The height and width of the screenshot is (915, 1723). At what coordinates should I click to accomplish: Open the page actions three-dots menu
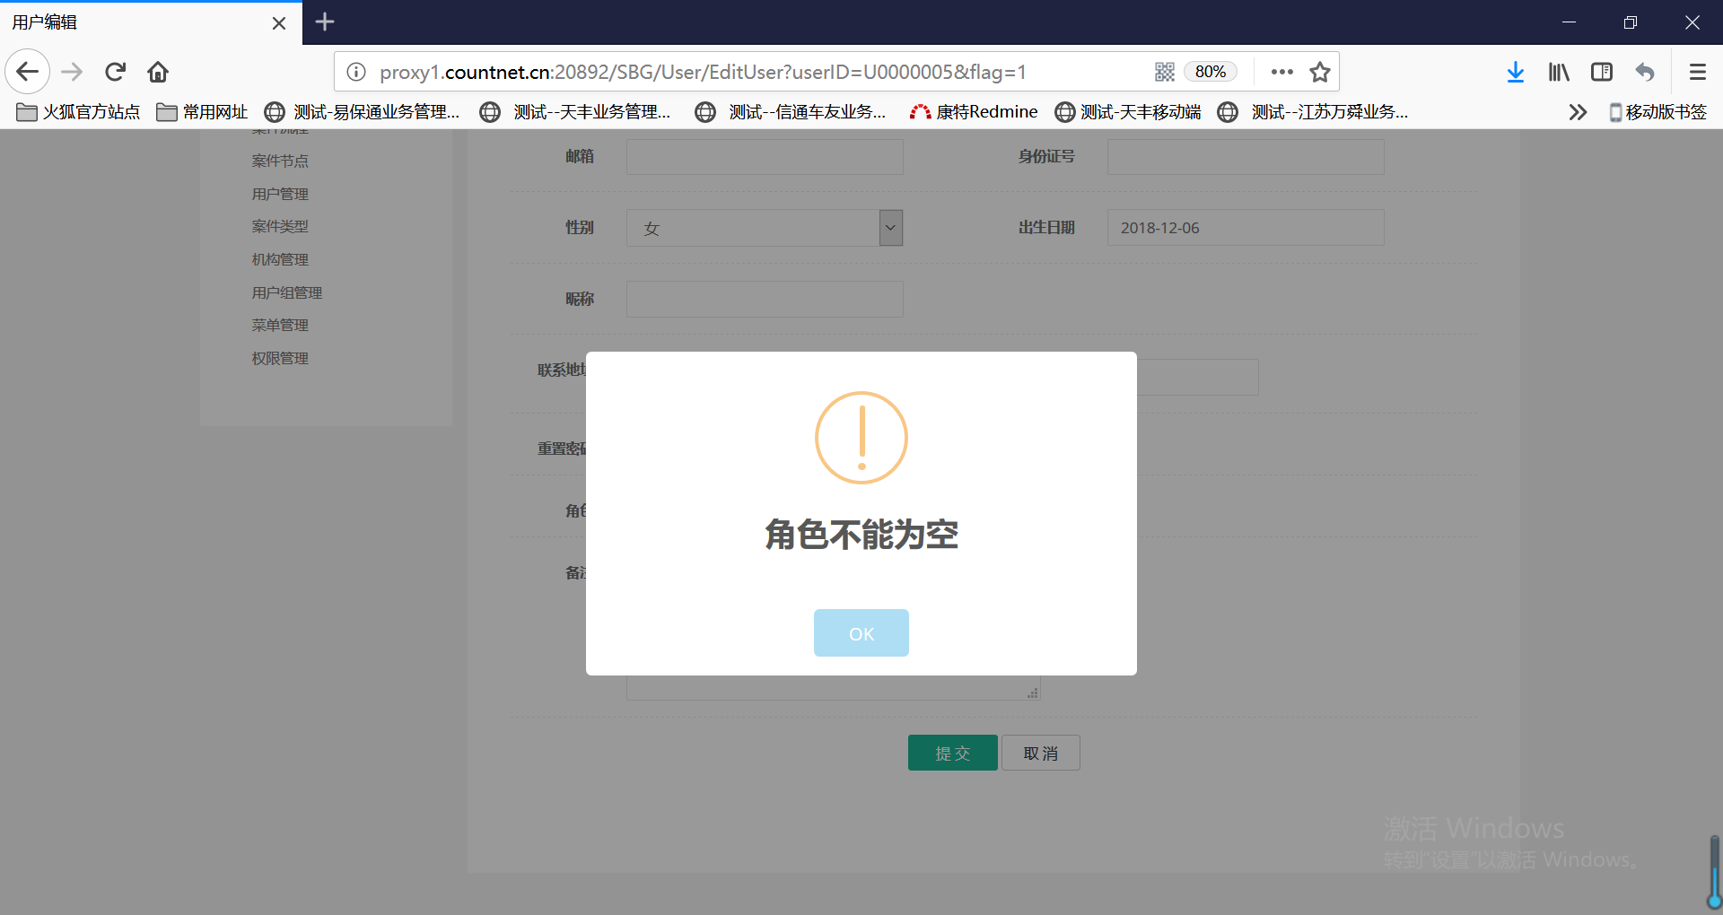[1281, 72]
